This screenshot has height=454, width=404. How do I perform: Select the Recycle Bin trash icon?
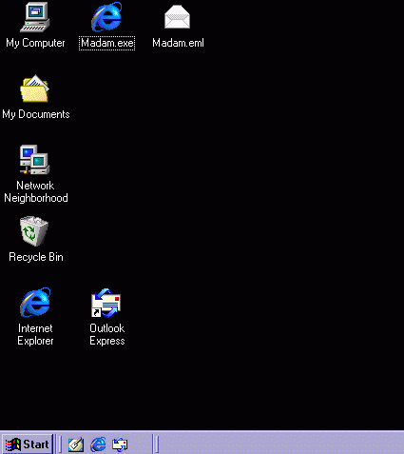34,231
